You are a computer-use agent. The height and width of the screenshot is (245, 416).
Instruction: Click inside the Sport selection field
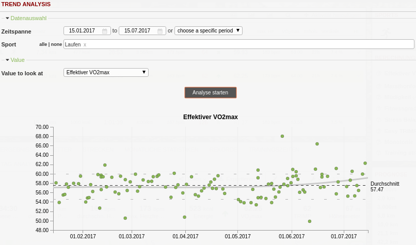(x=248, y=44)
